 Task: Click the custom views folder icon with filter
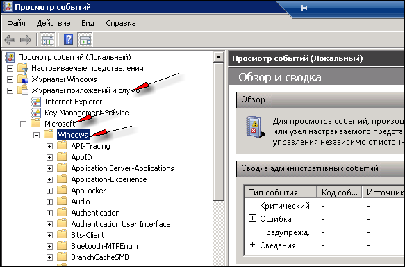coord(23,68)
